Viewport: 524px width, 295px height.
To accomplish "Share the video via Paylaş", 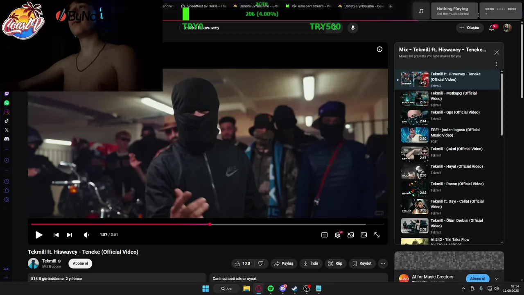I will point(284,263).
